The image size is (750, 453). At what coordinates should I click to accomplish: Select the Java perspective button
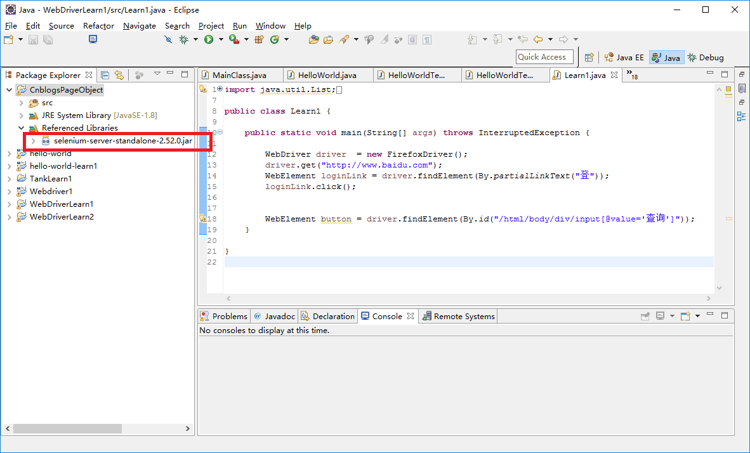coord(666,57)
